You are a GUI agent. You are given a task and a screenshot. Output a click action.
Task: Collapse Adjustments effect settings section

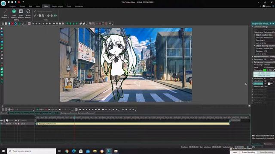(253, 56)
